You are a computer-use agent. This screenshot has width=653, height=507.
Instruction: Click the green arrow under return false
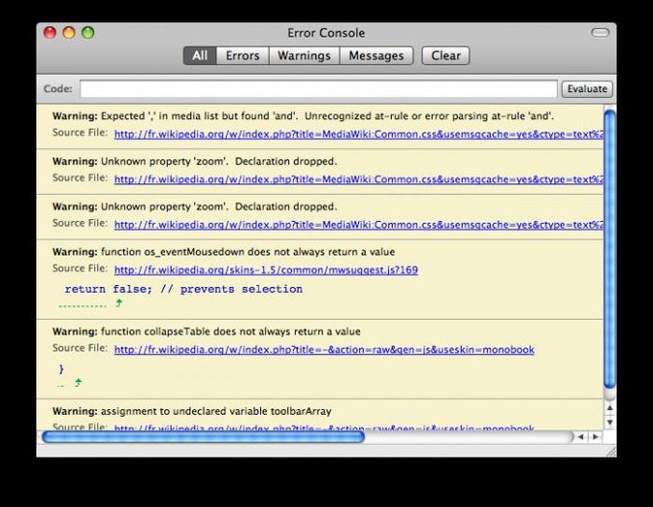pyautogui.click(x=119, y=303)
